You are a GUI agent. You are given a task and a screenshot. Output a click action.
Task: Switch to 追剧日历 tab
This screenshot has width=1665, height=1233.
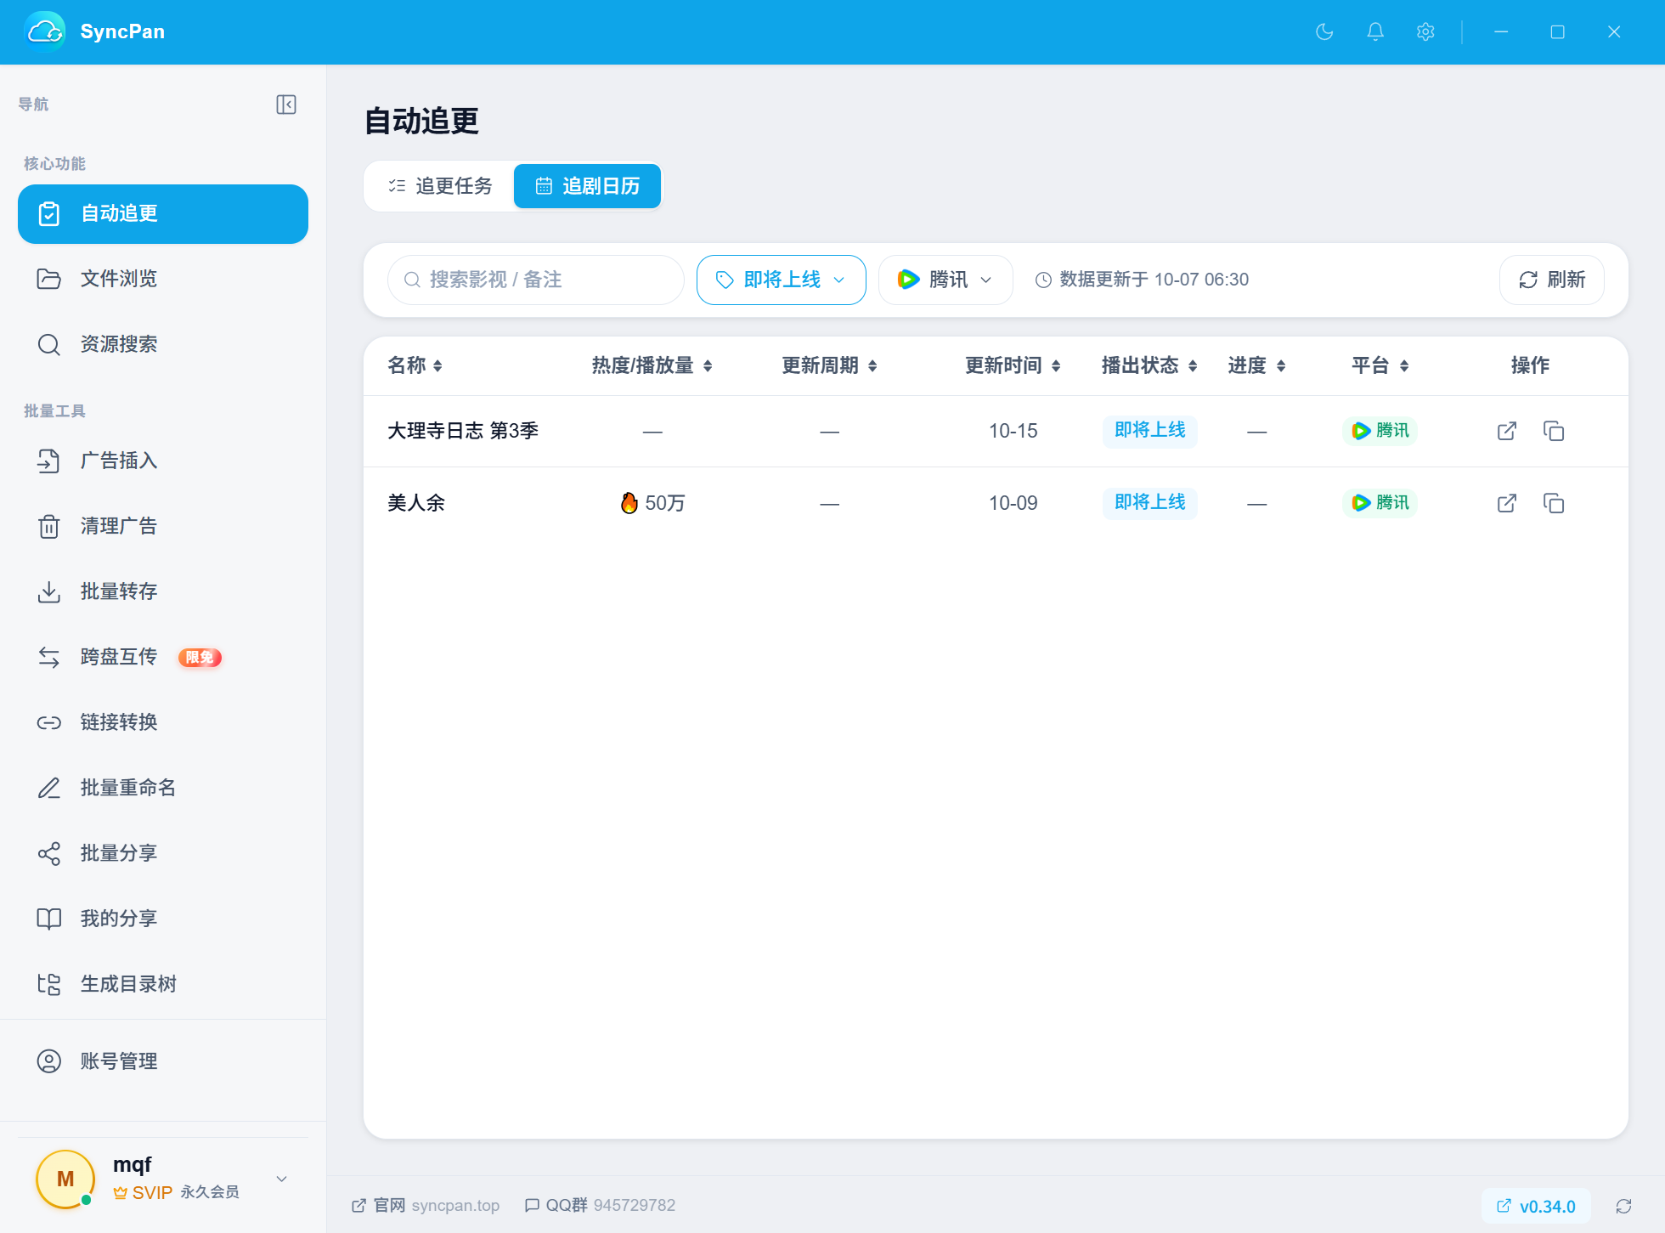[587, 186]
